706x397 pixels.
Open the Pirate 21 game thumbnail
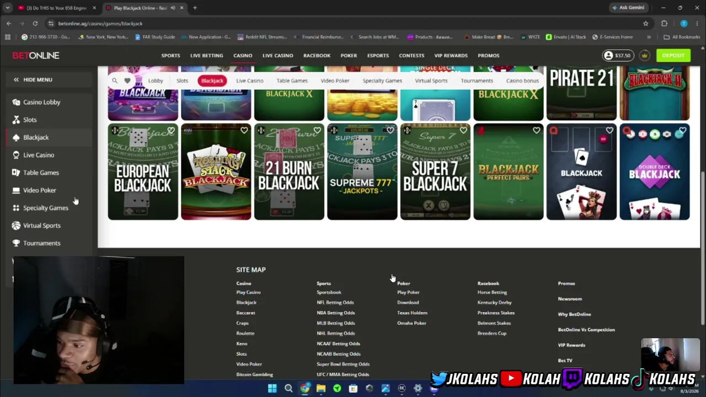pyautogui.click(x=581, y=93)
